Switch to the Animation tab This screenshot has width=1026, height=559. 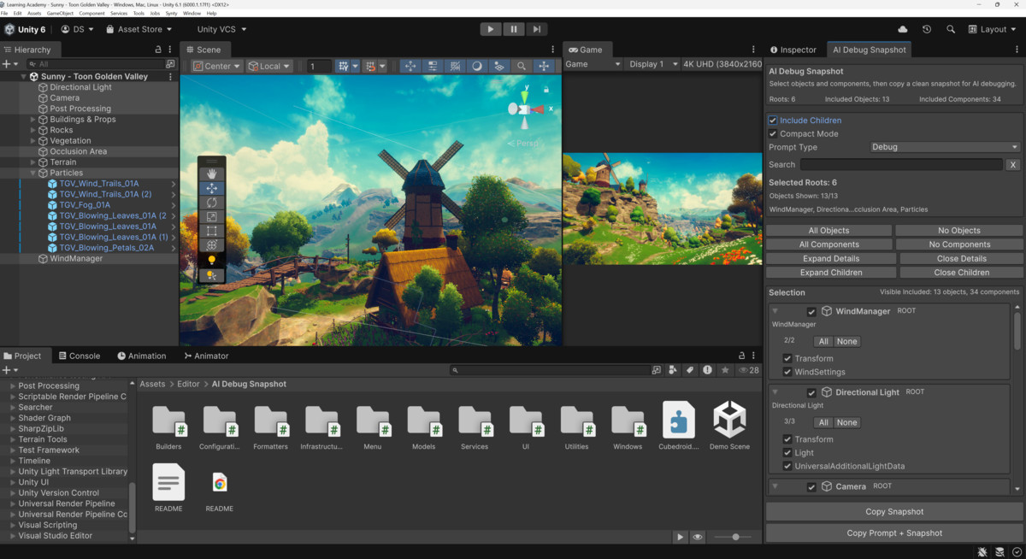click(141, 356)
